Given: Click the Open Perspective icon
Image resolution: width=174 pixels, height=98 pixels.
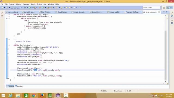Looking at the screenshot, I should pos(164,8).
